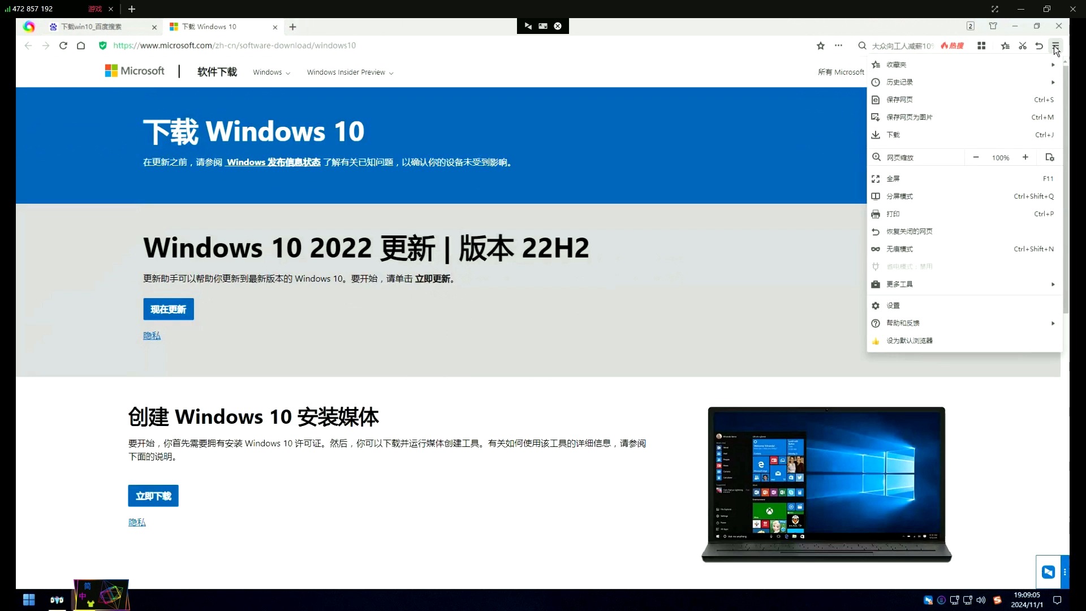Click the remote toolbar keyboard icon
Screen dimensions: 1086x611
click(x=543, y=26)
